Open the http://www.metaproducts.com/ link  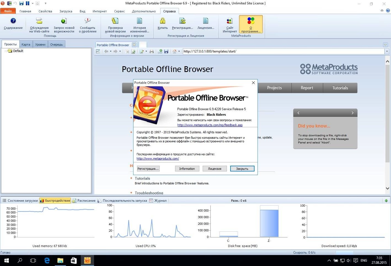[x=158, y=159]
